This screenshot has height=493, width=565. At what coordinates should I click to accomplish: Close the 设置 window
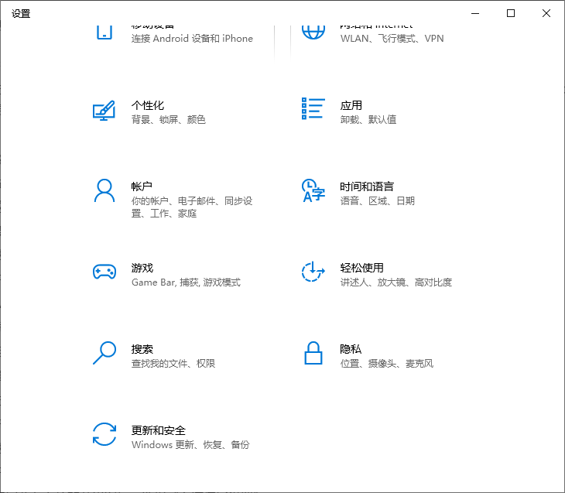546,13
